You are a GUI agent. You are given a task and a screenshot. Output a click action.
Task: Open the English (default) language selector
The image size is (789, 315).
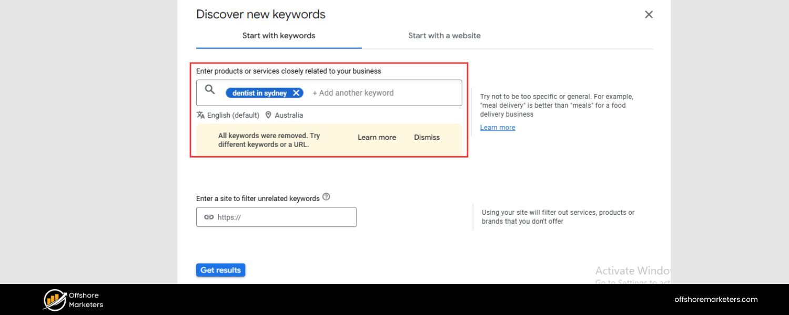pos(233,114)
